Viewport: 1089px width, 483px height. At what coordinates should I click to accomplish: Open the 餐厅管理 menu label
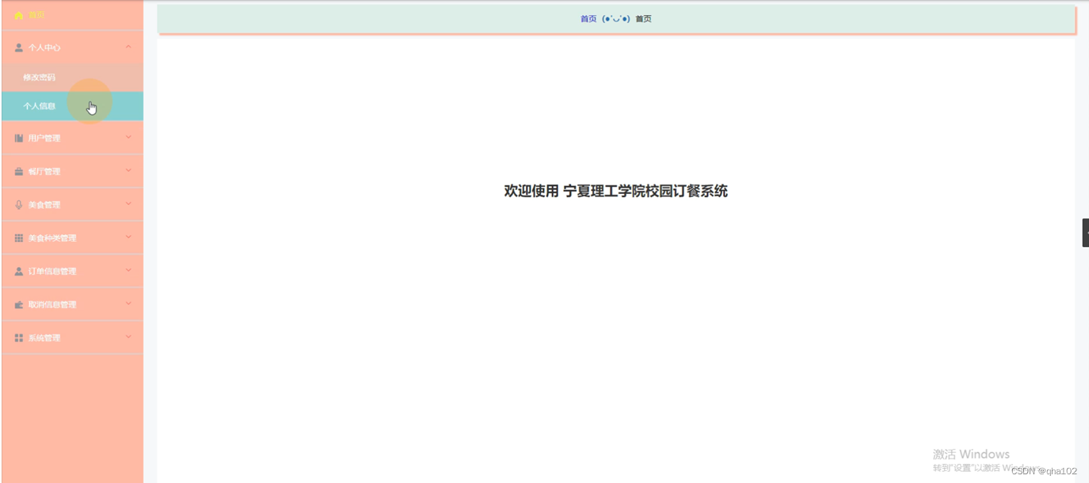click(x=44, y=171)
